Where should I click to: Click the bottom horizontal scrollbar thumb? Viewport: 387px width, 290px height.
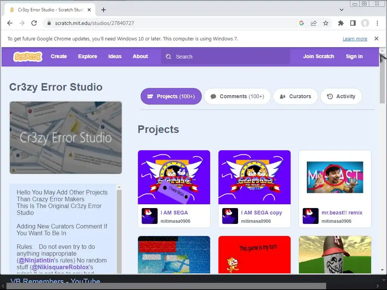click(166, 286)
